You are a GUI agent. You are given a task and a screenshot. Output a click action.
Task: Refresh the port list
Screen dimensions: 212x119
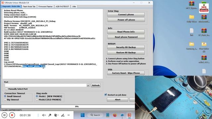(x=96, y=85)
